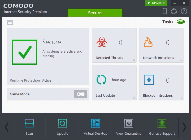The image size is (191, 140).
Task: Click the Update icon in bottom bar
Action: point(62,123)
